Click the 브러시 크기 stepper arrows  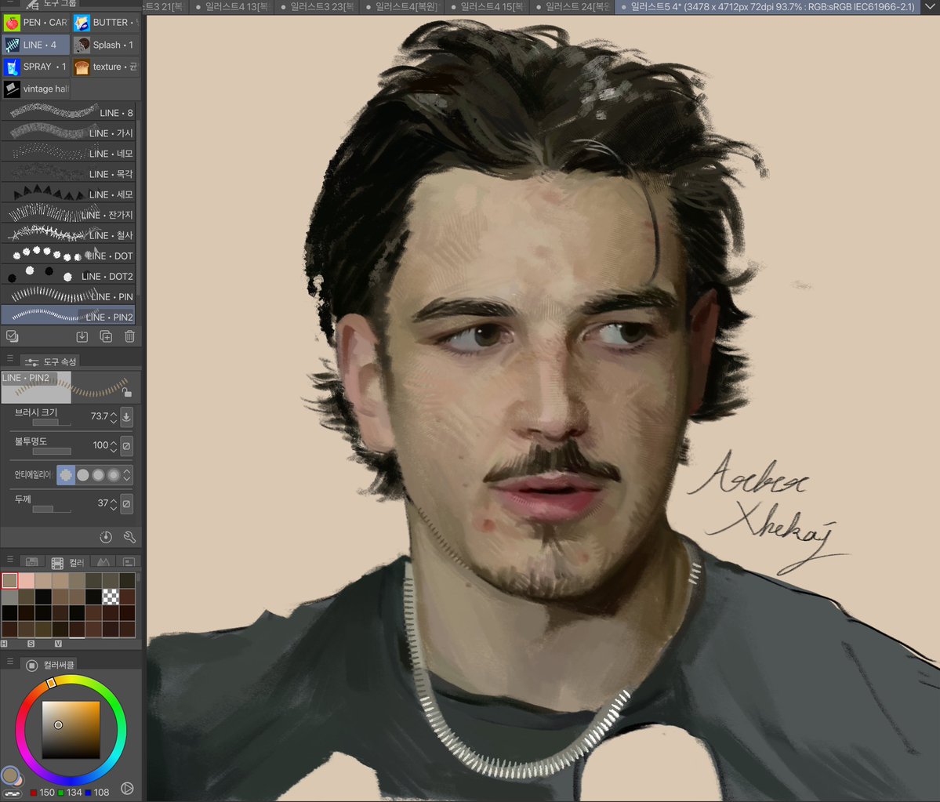(x=114, y=416)
